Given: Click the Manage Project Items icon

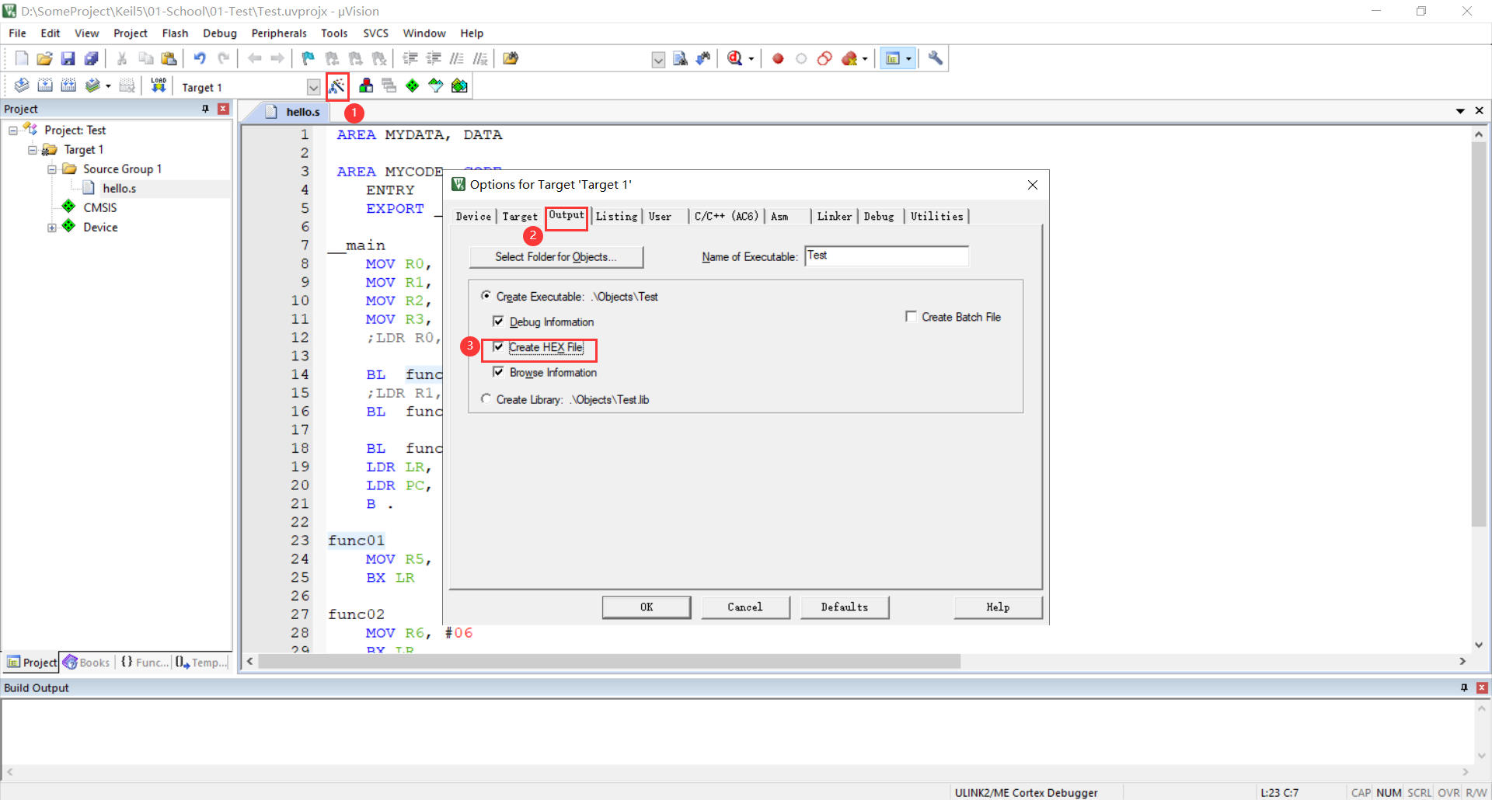Looking at the screenshot, I should (366, 85).
